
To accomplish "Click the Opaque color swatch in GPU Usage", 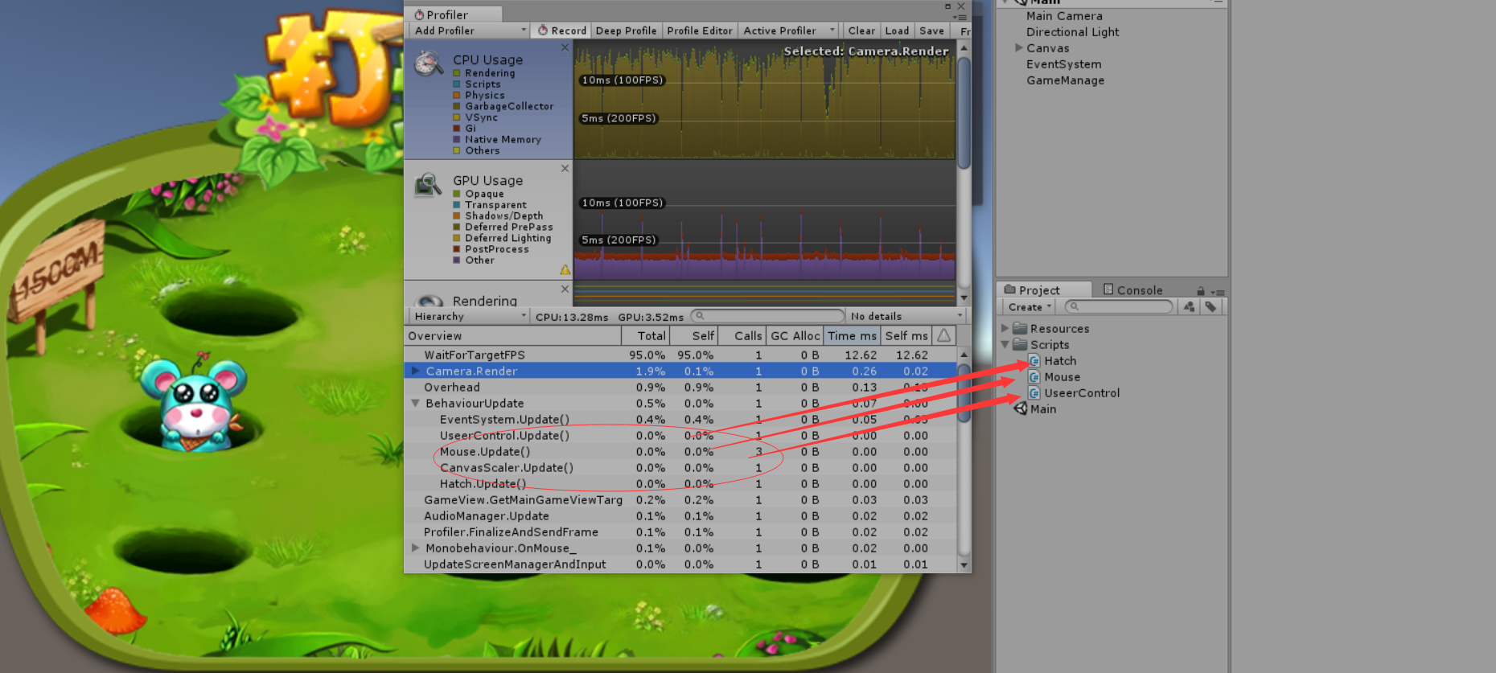I will 457,194.
